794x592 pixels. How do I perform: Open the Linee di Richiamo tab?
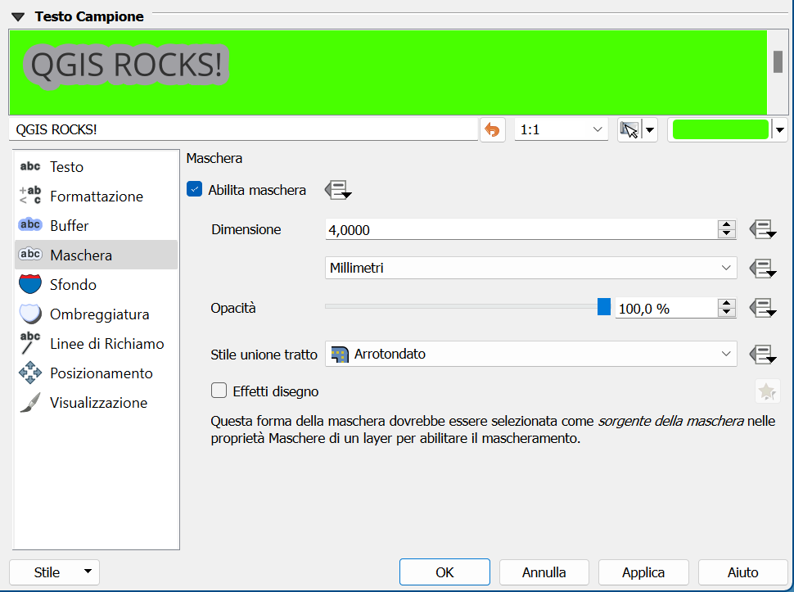click(97, 343)
